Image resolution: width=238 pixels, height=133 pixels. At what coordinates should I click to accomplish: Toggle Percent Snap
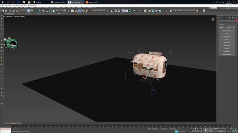83,11
